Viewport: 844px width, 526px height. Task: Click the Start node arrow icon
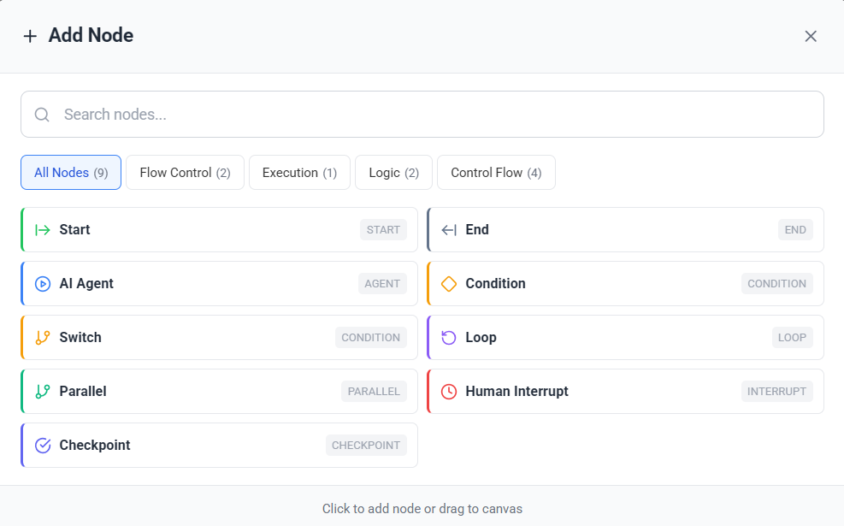(x=43, y=230)
